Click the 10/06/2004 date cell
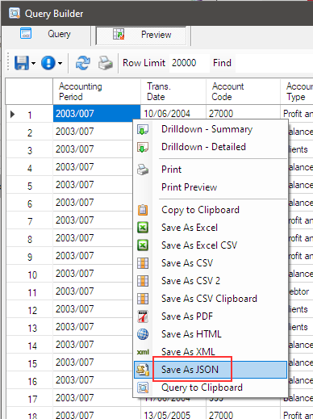This screenshot has height=419, width=313. point(173,112)
